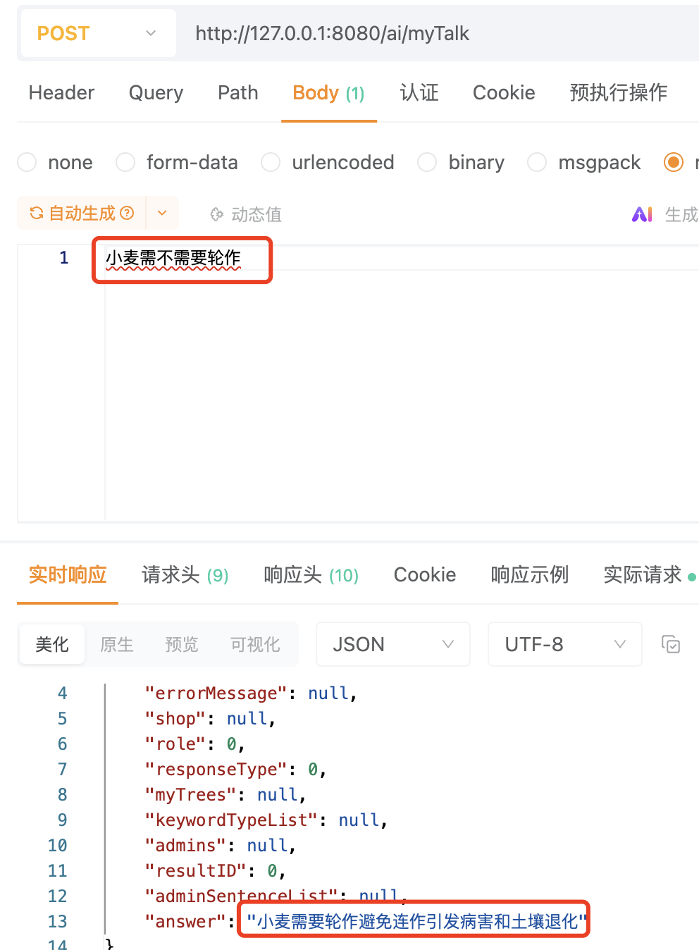The height and width of the screenshot is (950, 699).
Task: Copy the JSON response via copy icon
Action: click(671, 643)
